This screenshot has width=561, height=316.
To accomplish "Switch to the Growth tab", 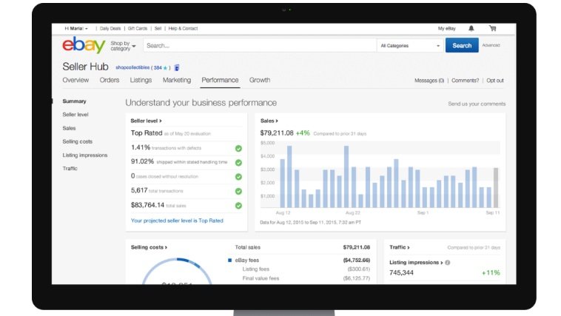I will click(x=259, y=80).
